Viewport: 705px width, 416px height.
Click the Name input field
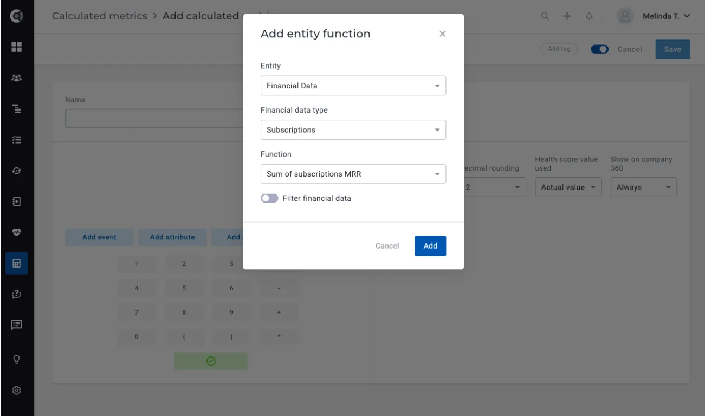coord(154,119)
